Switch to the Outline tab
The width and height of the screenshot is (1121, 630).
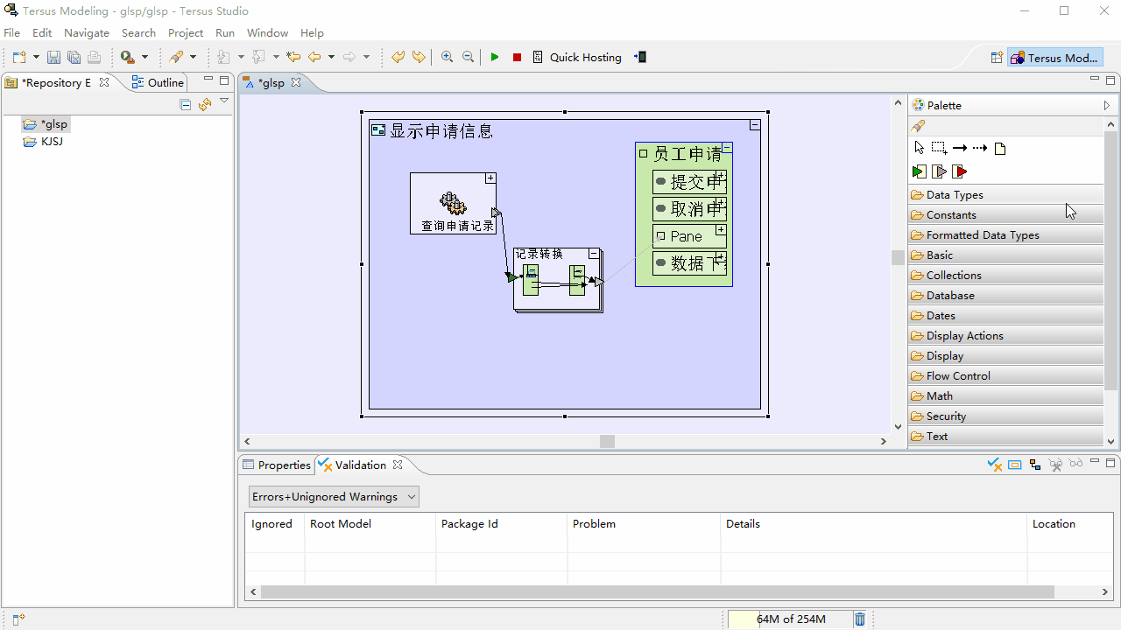pos(158,82)
